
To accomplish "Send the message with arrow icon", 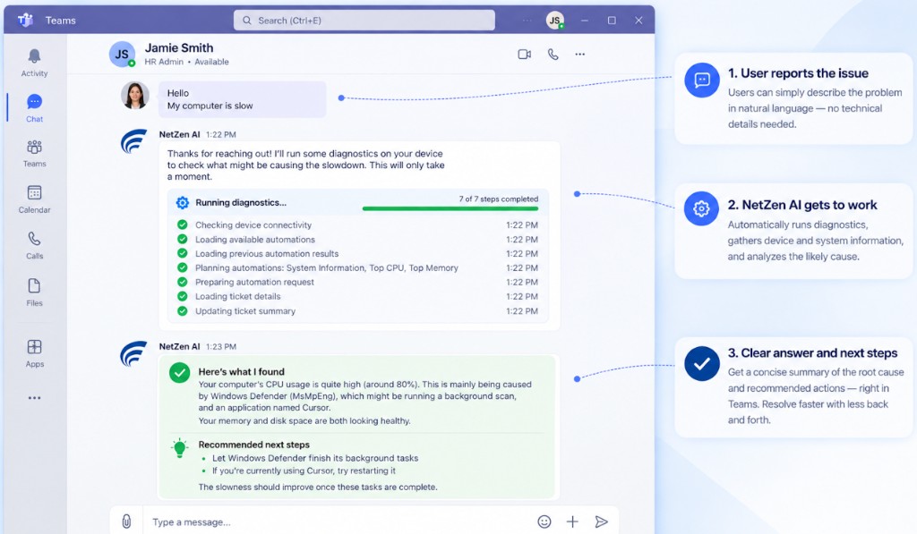I will coord(601,521).
